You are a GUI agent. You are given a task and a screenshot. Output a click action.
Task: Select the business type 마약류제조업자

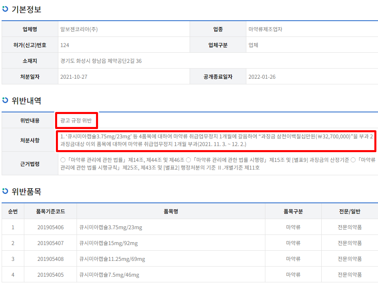tap(265, 29)
